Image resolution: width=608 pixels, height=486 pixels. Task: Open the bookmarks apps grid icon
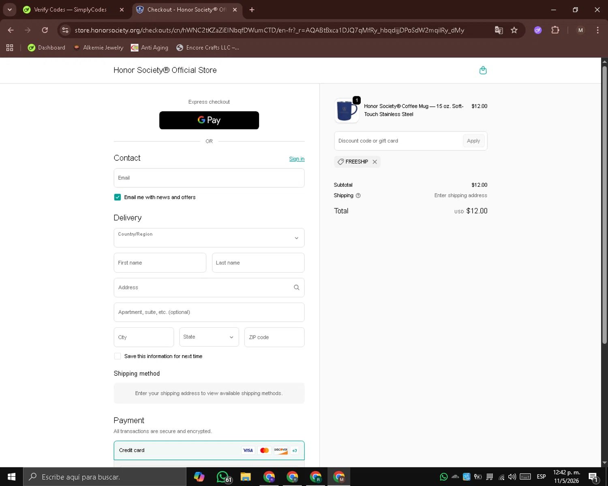[x=10, y=48]
